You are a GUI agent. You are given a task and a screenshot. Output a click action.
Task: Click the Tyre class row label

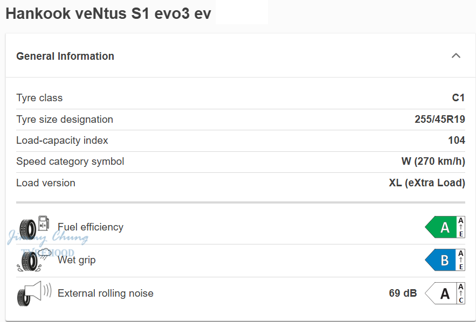point(39,98)
